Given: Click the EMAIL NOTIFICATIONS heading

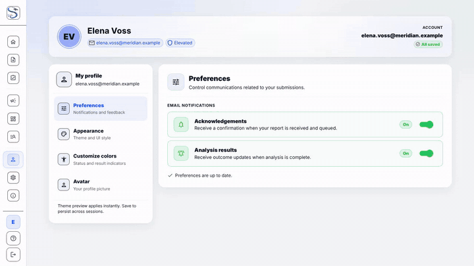Looking at the screenshot, I should click(x=191, y=105).
